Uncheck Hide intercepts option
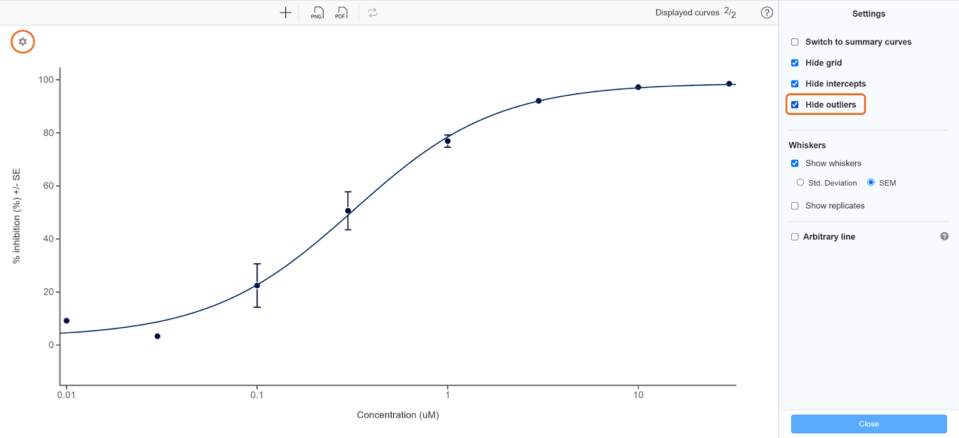The image size is (959, 438). [x=795, y=84]
